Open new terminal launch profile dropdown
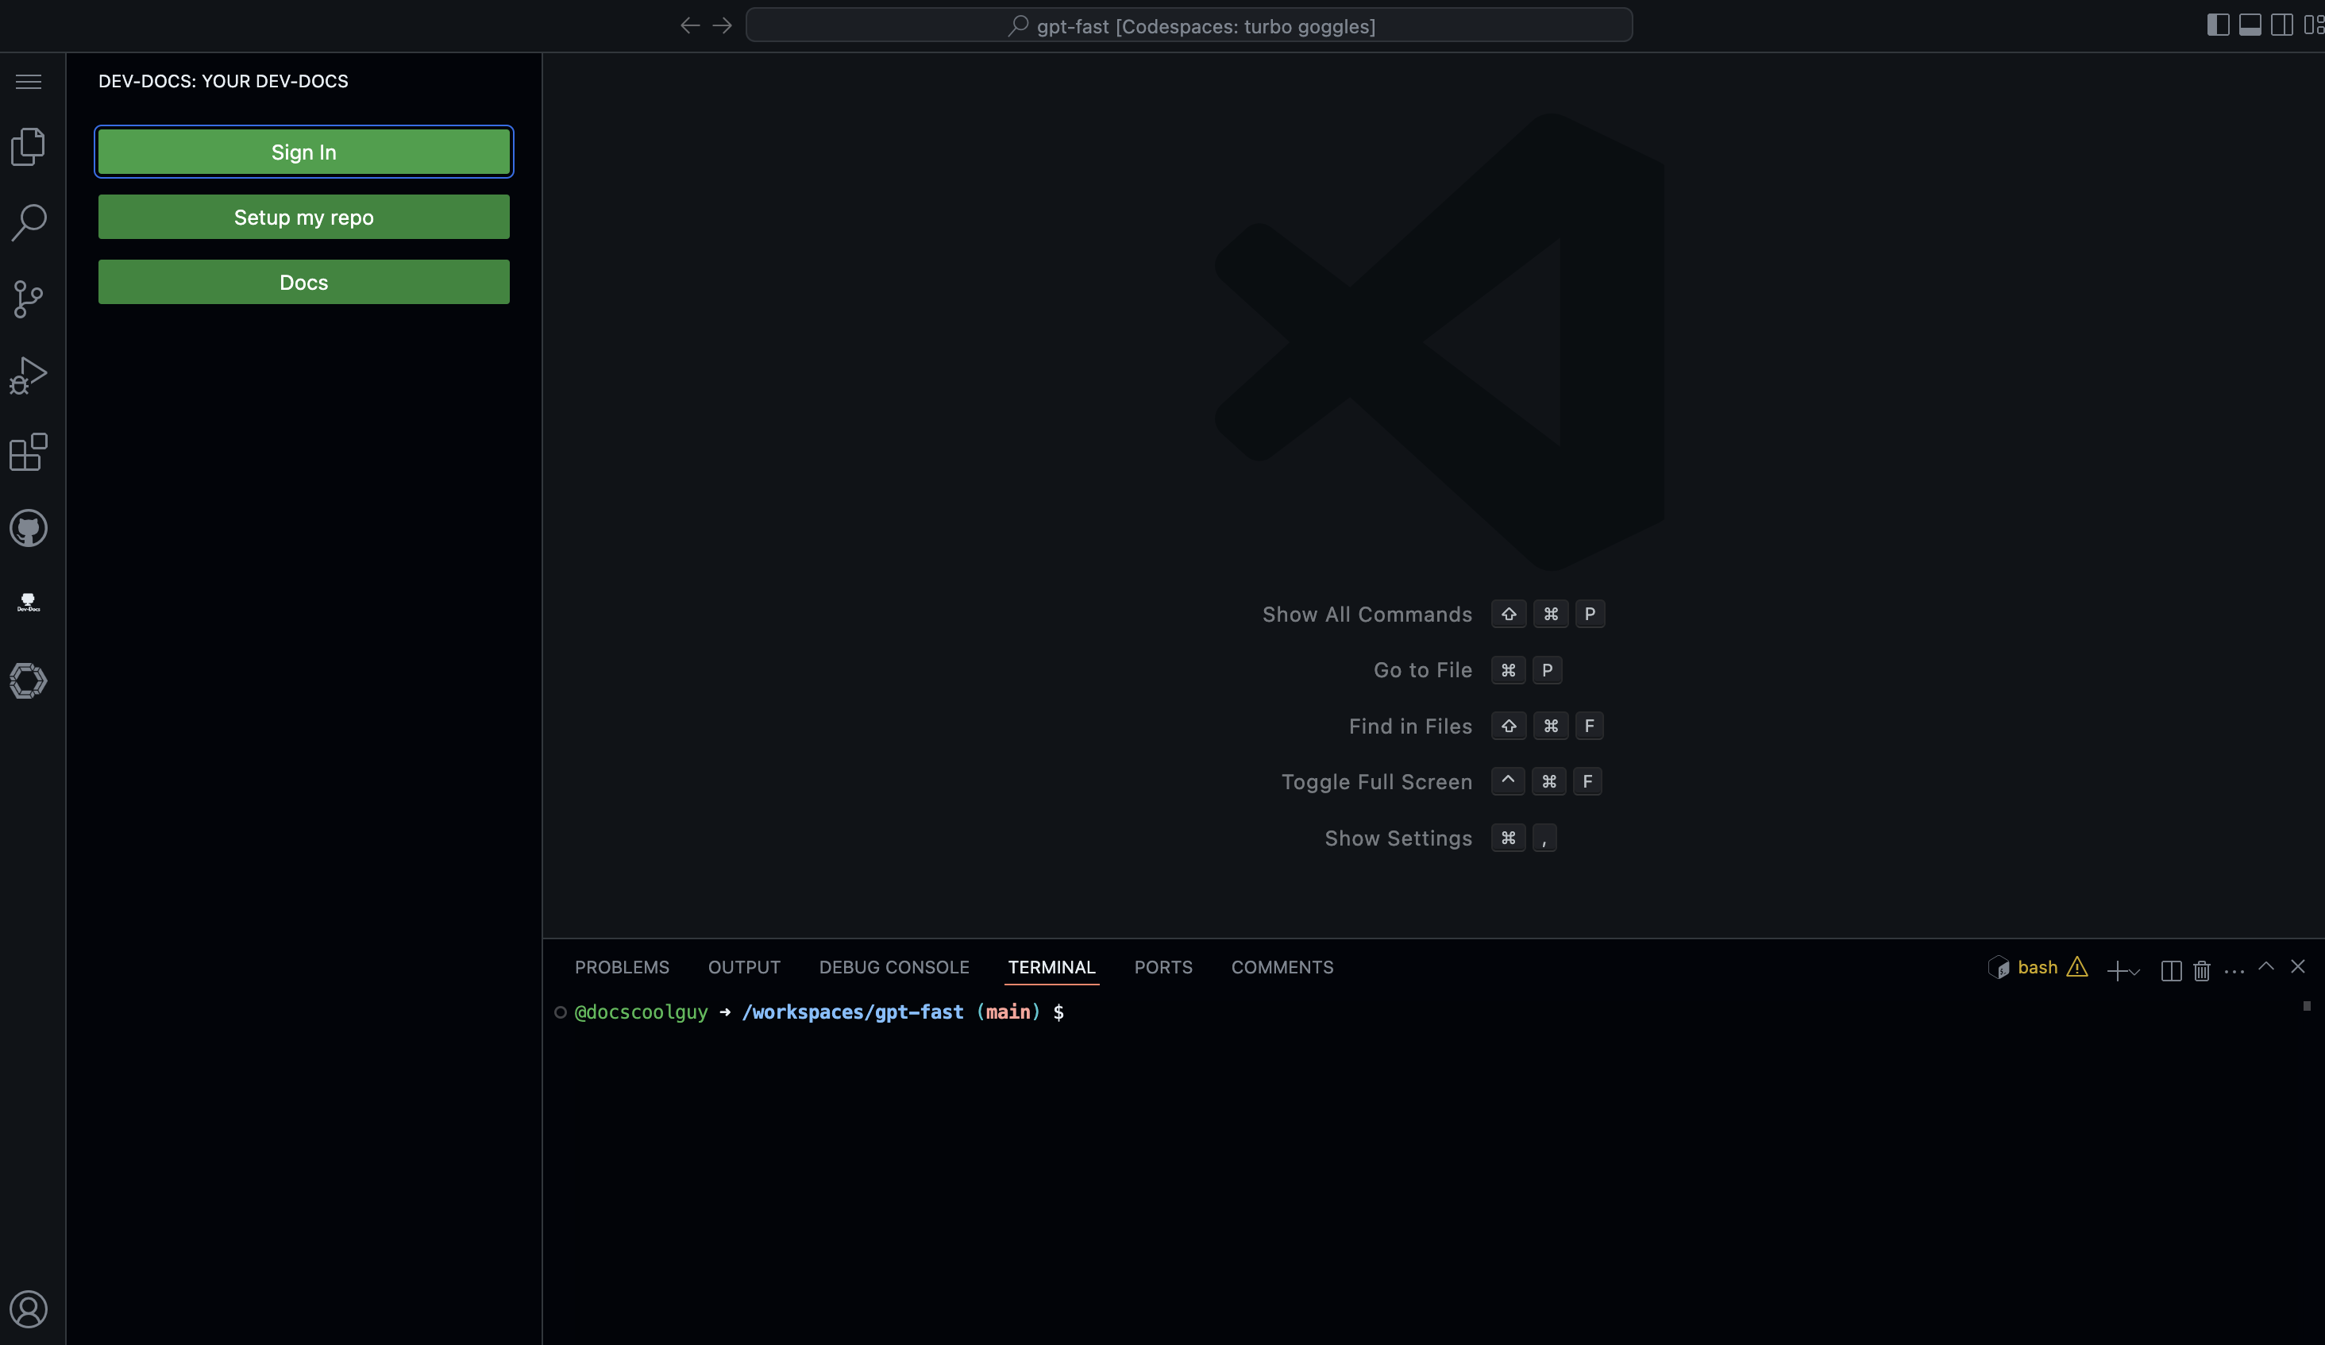Screen dimensions: 2325x1345 (2135, 971)
